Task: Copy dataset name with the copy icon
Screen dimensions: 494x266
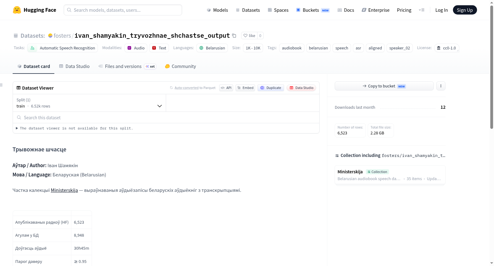Action: coord(234,36)
